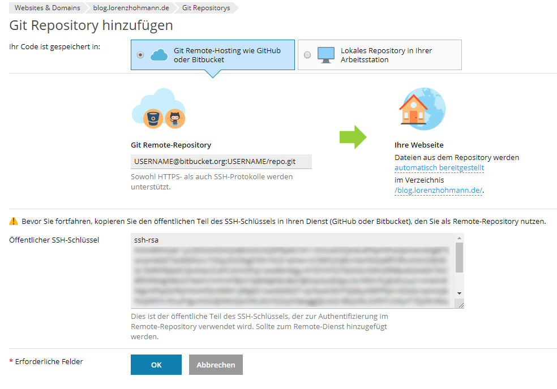Select the Lokales Repository radio button
The width and height of the screenshot is (557, 389).
(x=306, y=54)
